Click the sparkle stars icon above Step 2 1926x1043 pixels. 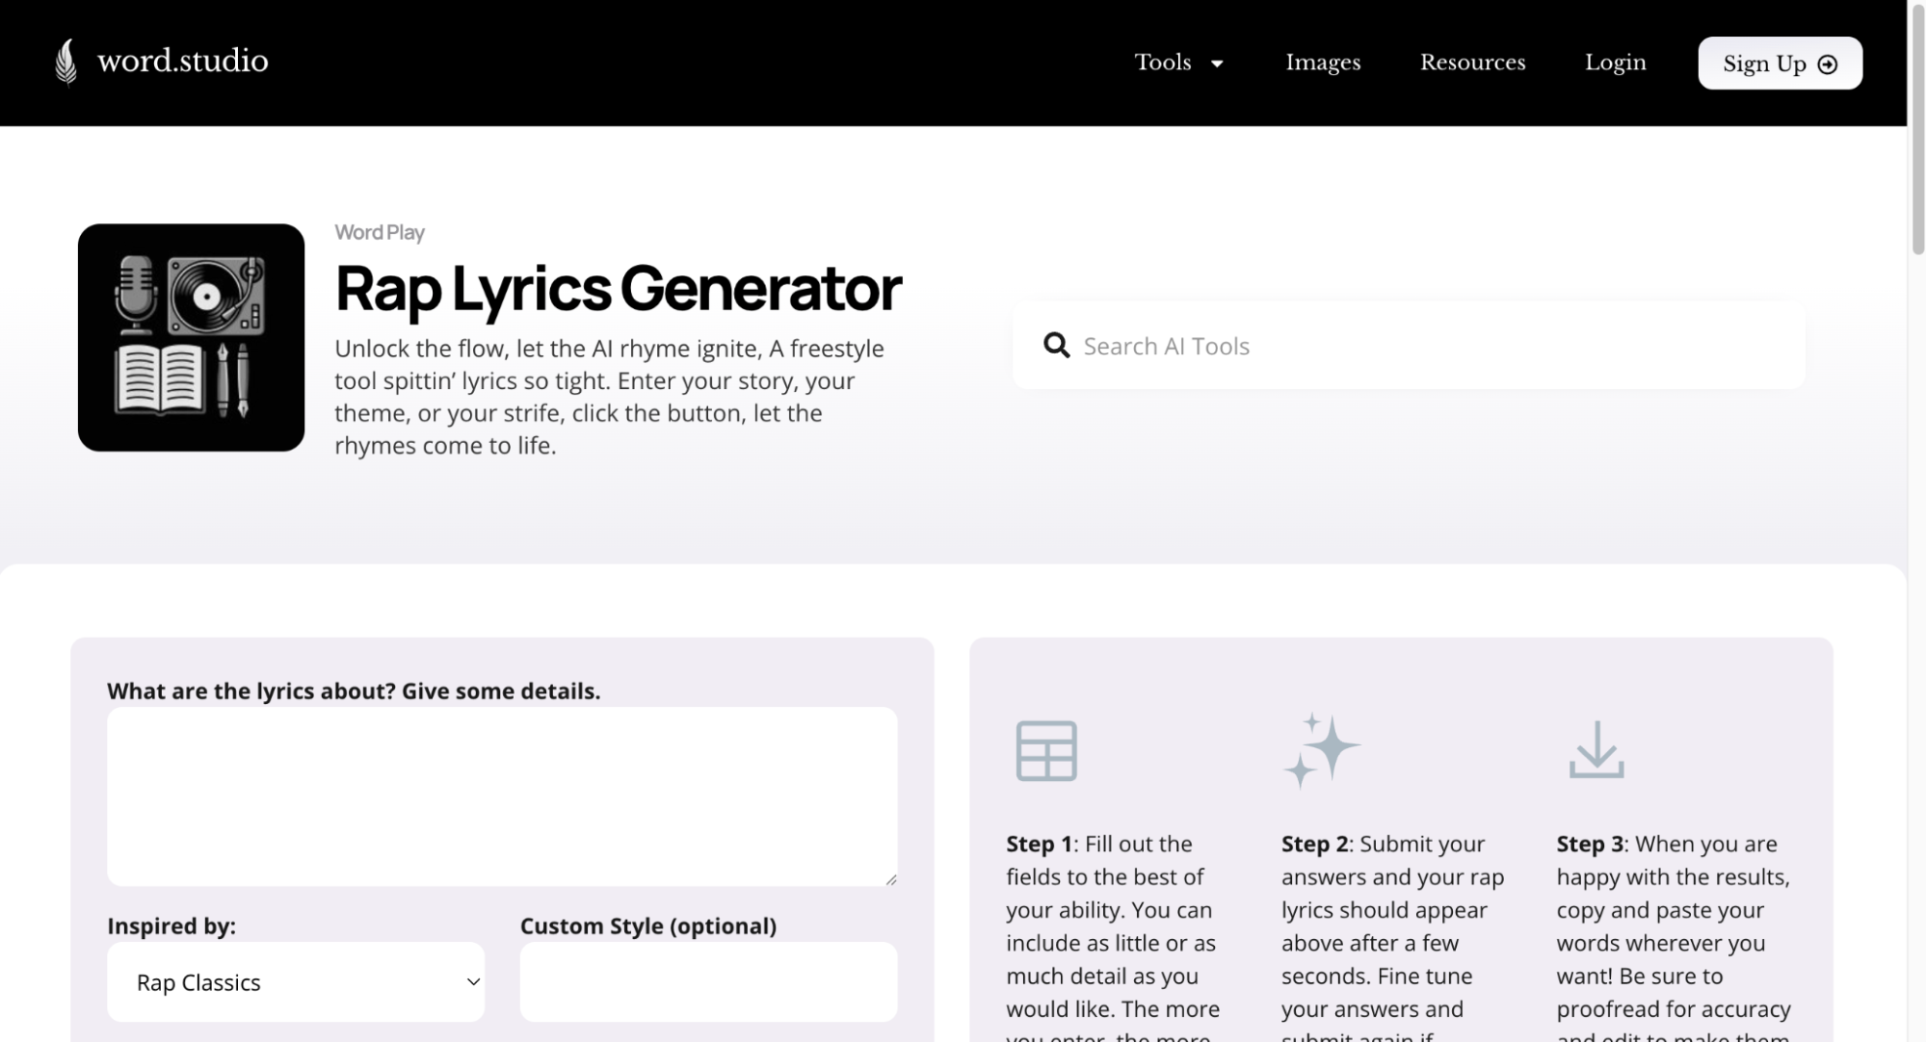tap(1320, 750)
